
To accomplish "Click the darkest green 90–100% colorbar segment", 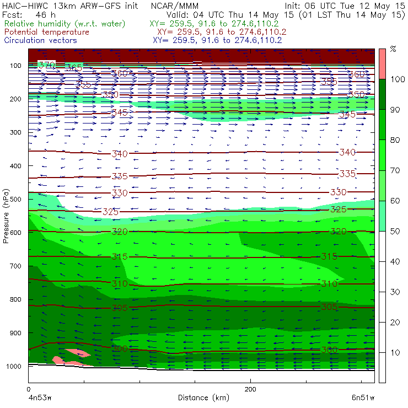I will tap(382, 94).
